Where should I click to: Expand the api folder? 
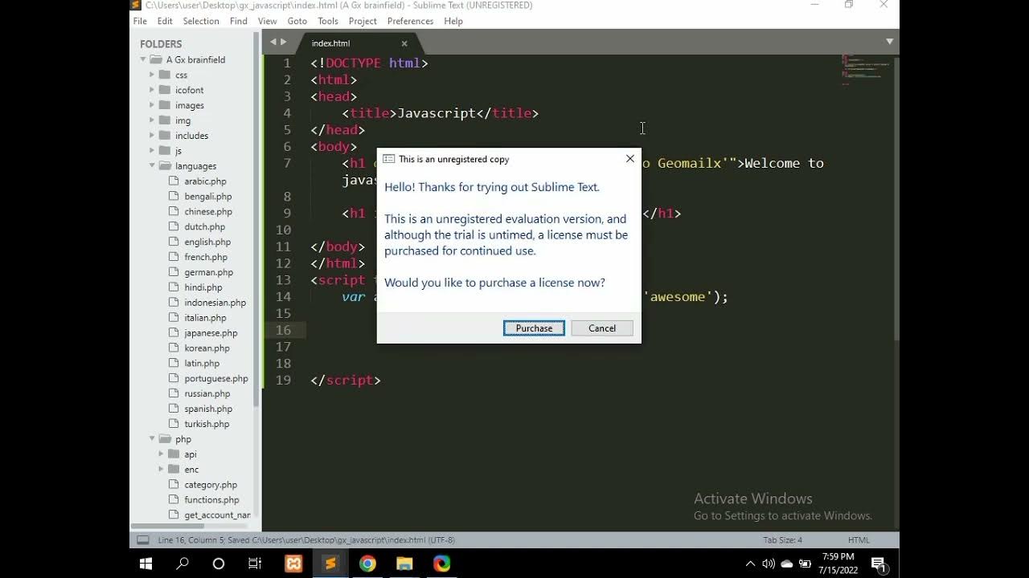(x=161, y=454)
